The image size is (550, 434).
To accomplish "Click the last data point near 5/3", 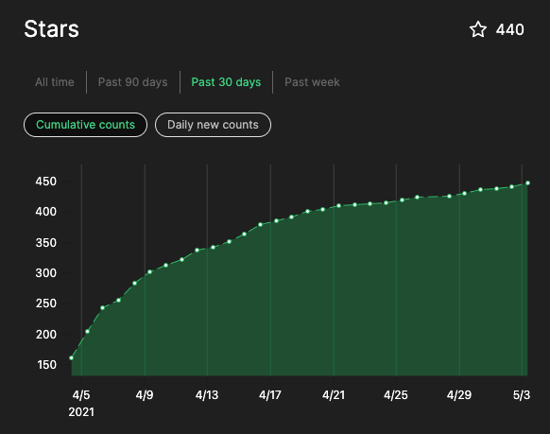I will click(527, 183).
